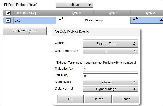Select the Water Temp payload cell
Viewport: 163px width, 106px height.
pyautogui.click(x=94, y=20)
